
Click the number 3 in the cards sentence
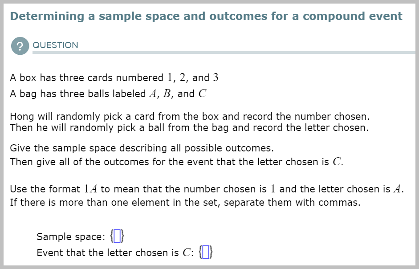click(x=216, y=77)
